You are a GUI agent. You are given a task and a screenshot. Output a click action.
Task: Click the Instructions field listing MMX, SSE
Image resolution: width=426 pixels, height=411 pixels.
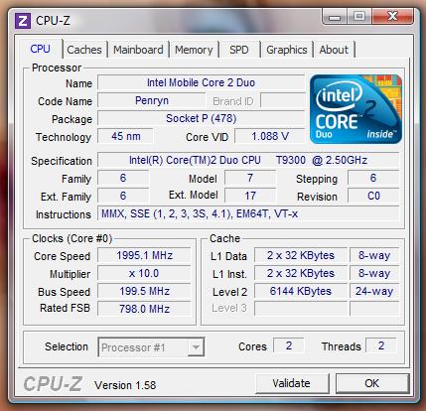tap(248, 213)
